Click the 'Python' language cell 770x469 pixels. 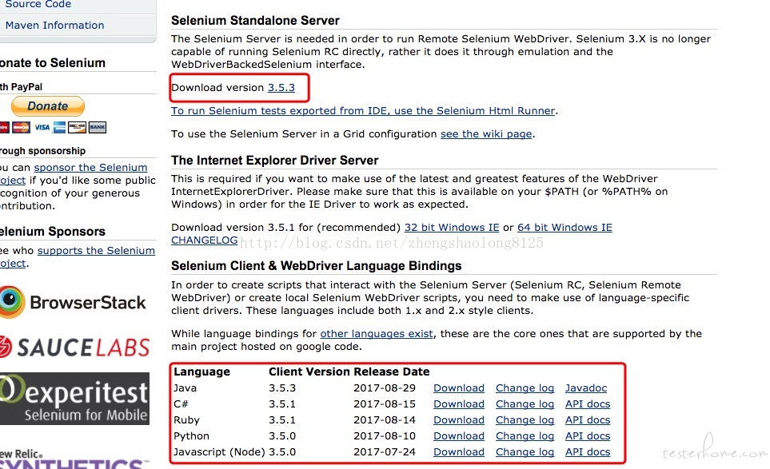pyautogui.click(x=191, y=435)
